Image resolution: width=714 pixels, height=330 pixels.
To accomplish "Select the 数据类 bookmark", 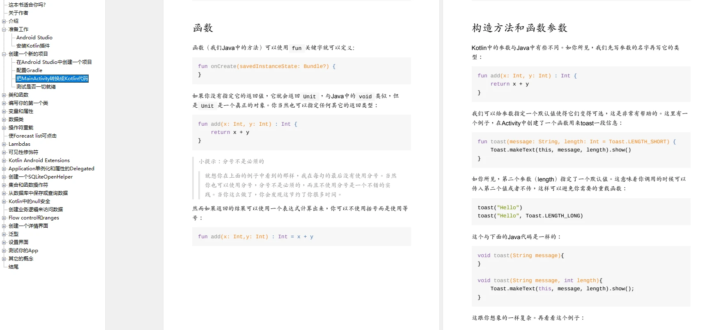I will (16, 120).
